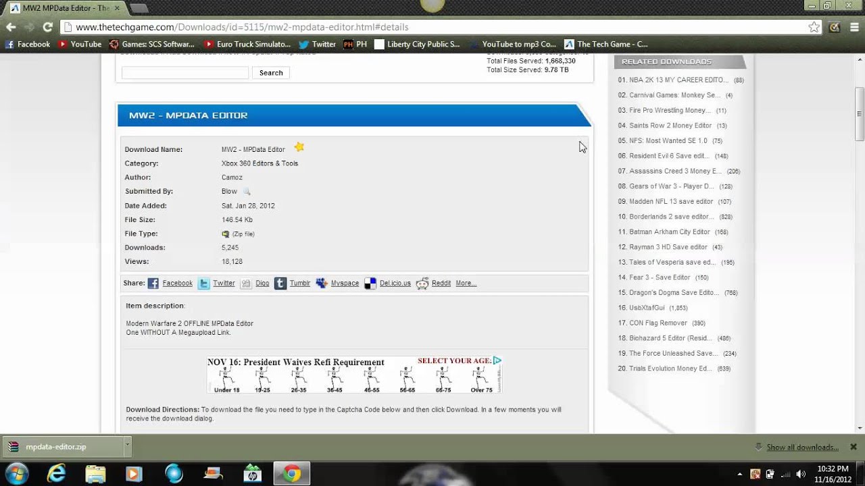Open the mpdata-editor.zip downloaded file
The image size is (865, 486).
(x=62, y=446)
